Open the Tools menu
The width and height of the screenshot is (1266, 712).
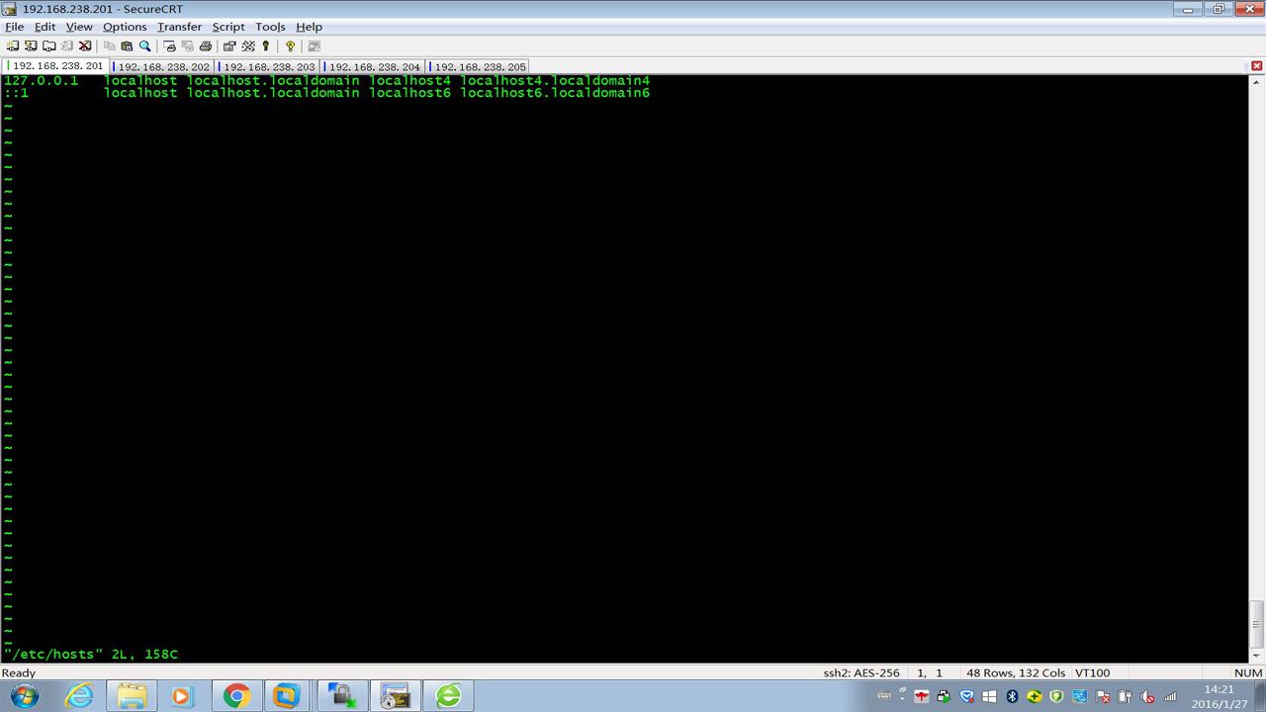coord(270,27)
